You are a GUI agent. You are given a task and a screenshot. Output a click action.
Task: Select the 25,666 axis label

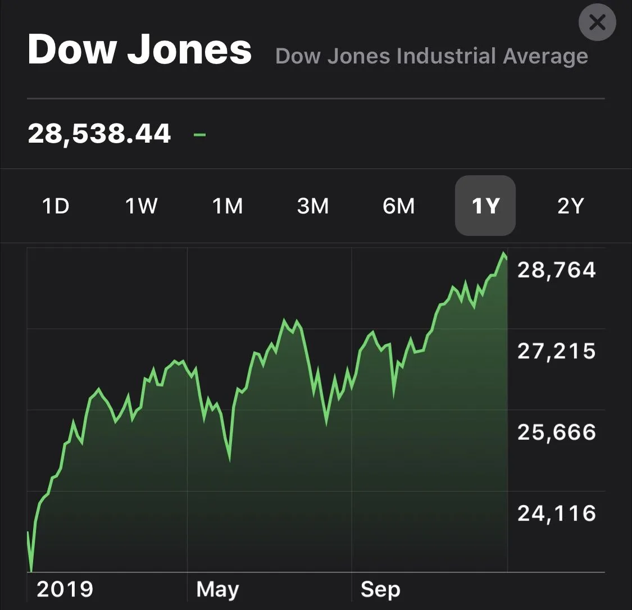click(556, 432)
